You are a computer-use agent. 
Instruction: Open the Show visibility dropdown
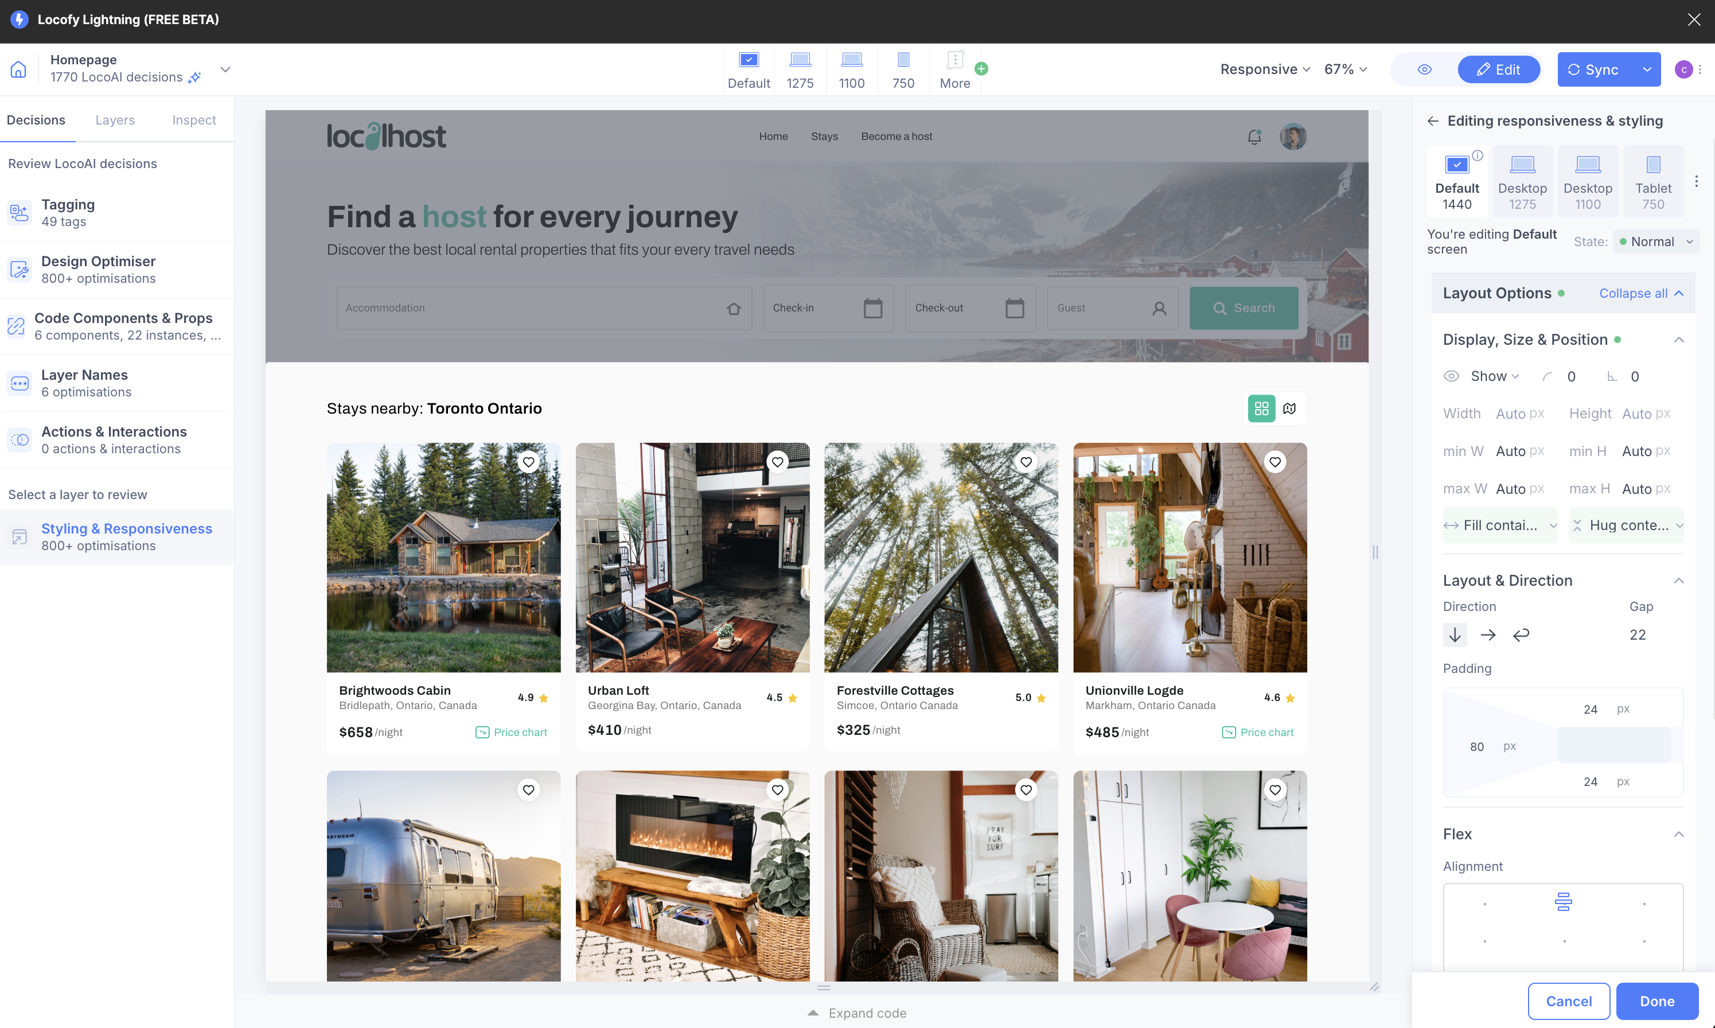pos(1495,376)
